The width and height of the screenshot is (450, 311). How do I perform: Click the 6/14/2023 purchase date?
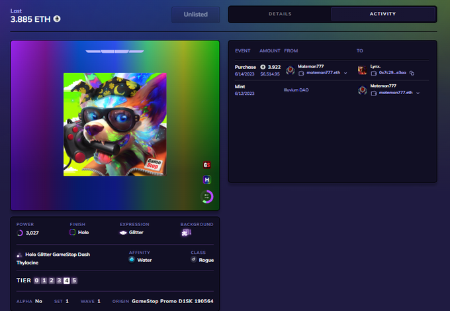tap(244, 74)
